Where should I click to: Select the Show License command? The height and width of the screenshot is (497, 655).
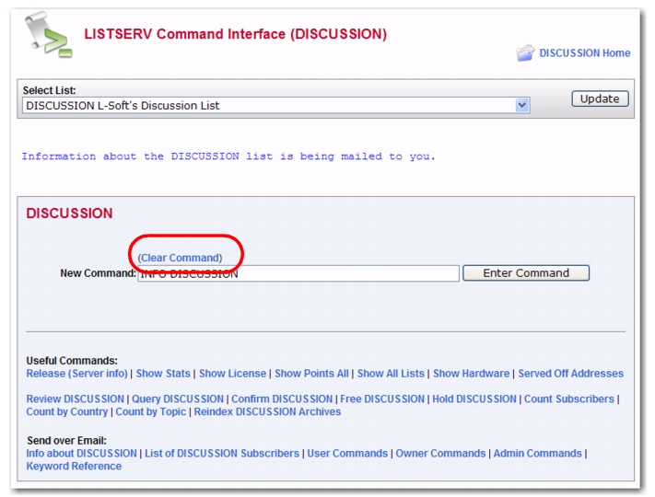pyautogui.click(x=232, y=374)
